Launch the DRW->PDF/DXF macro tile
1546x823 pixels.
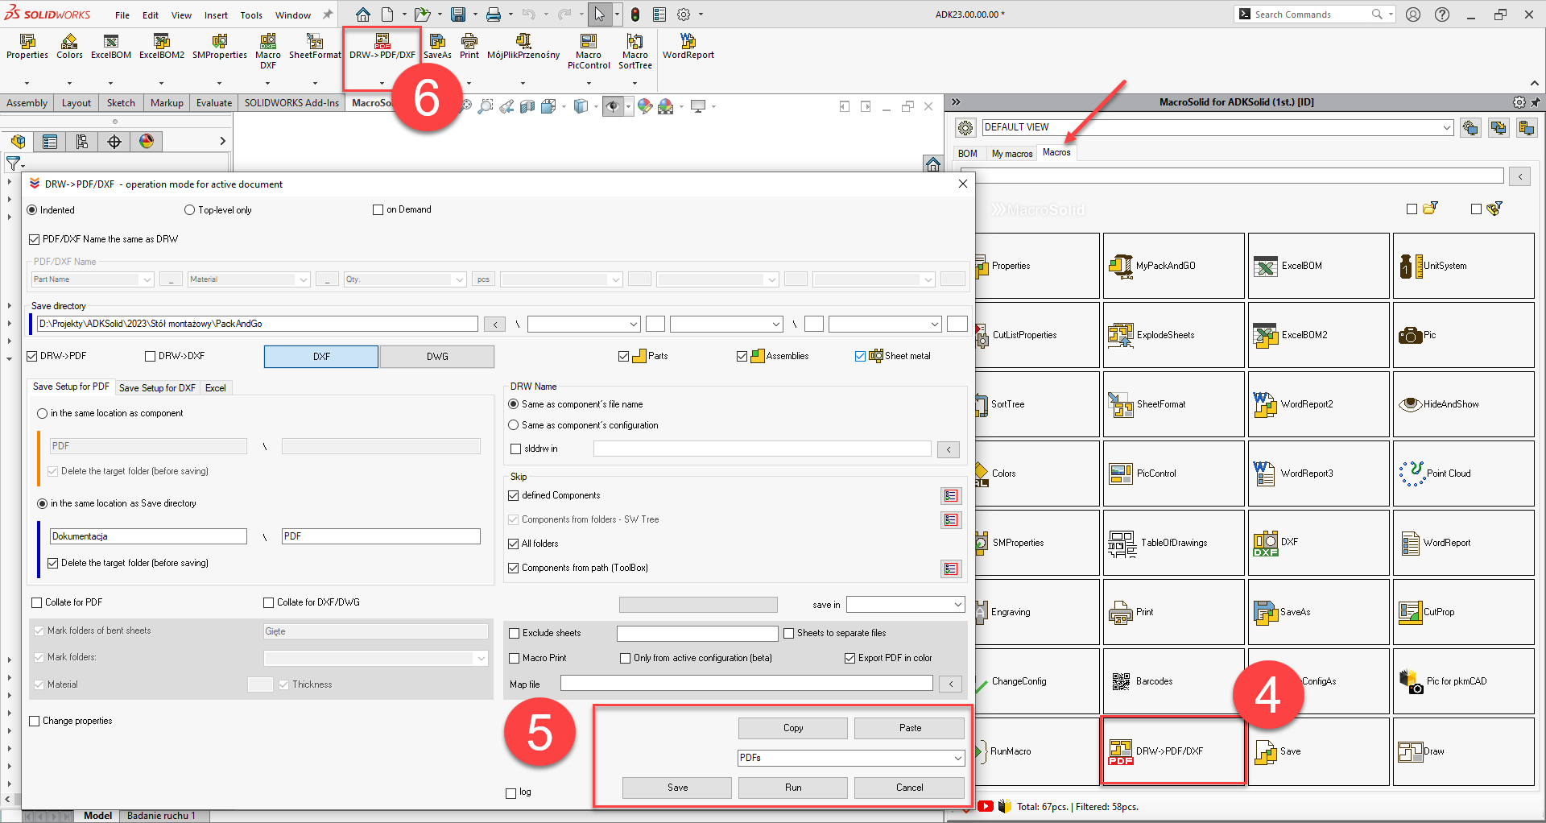[x=1173, y=751]
